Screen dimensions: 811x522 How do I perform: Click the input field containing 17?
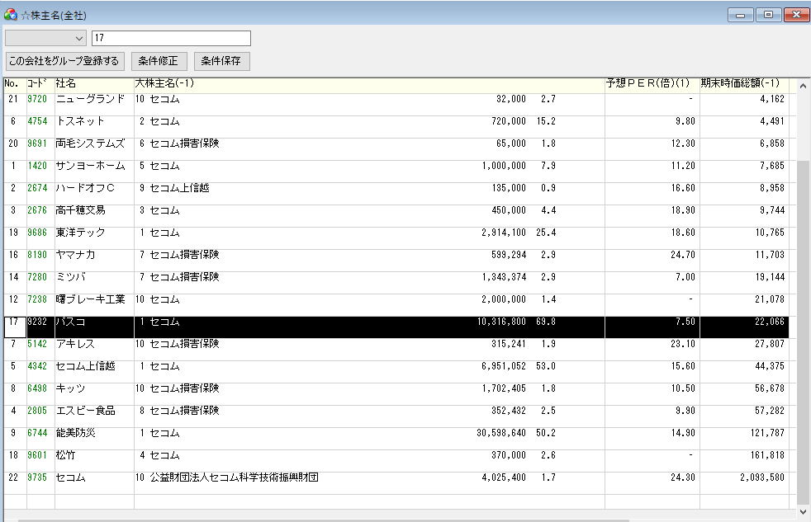point(170,38)
